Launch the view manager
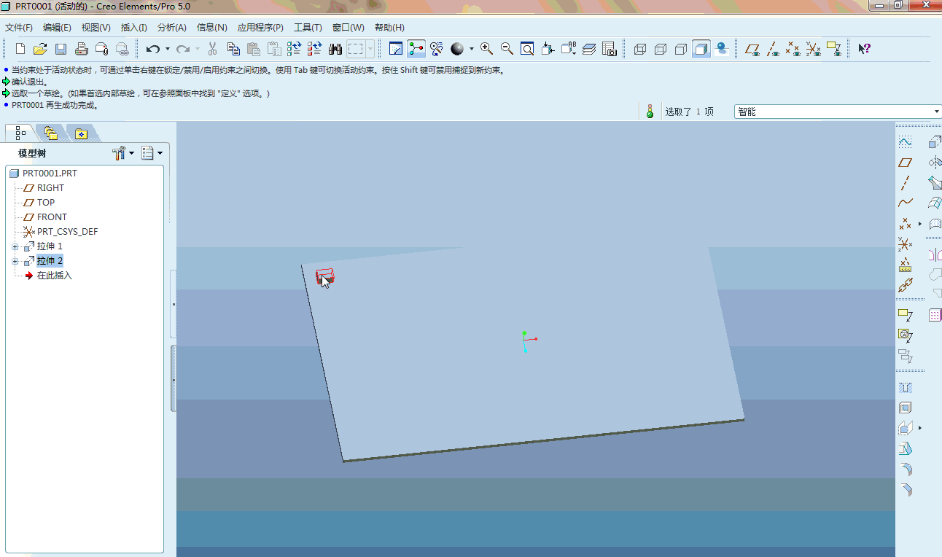This screenshot has width=942, height=557. (610, 49)
